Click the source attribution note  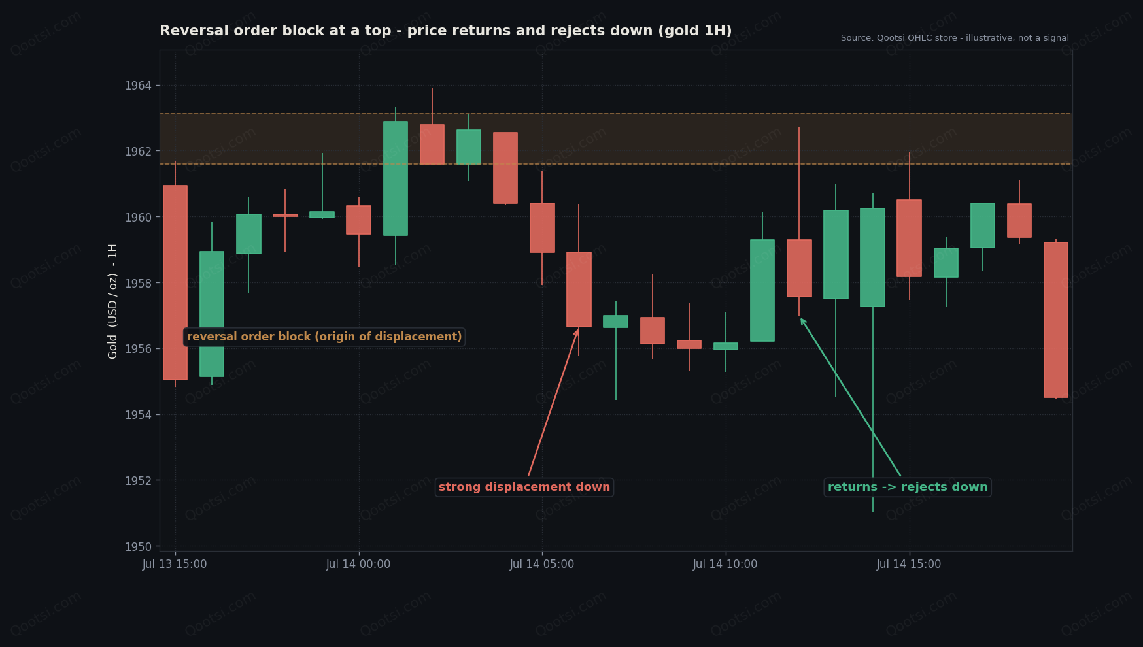tap(955, 38)
